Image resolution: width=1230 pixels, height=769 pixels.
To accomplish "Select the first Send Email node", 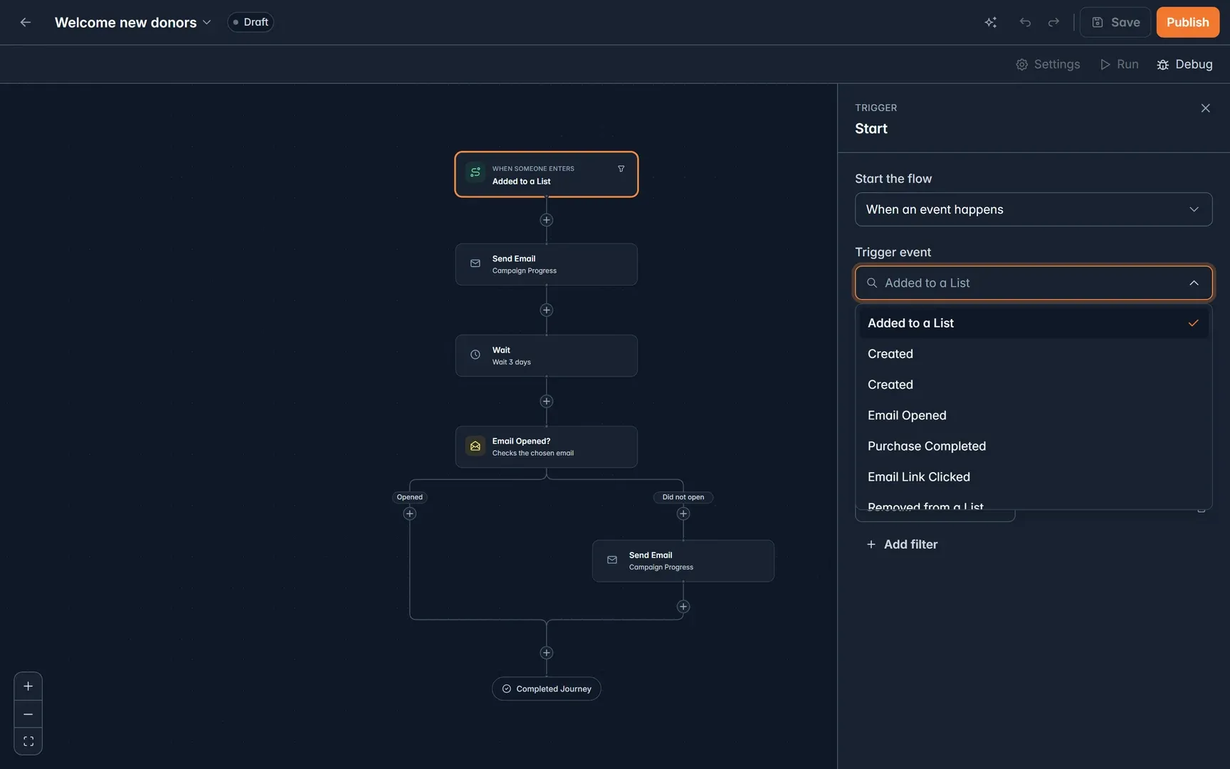I will click(x=546, y=264).
